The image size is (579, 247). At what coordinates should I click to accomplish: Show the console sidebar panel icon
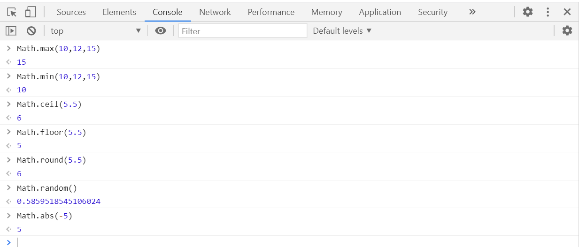[x=11, y=31]
